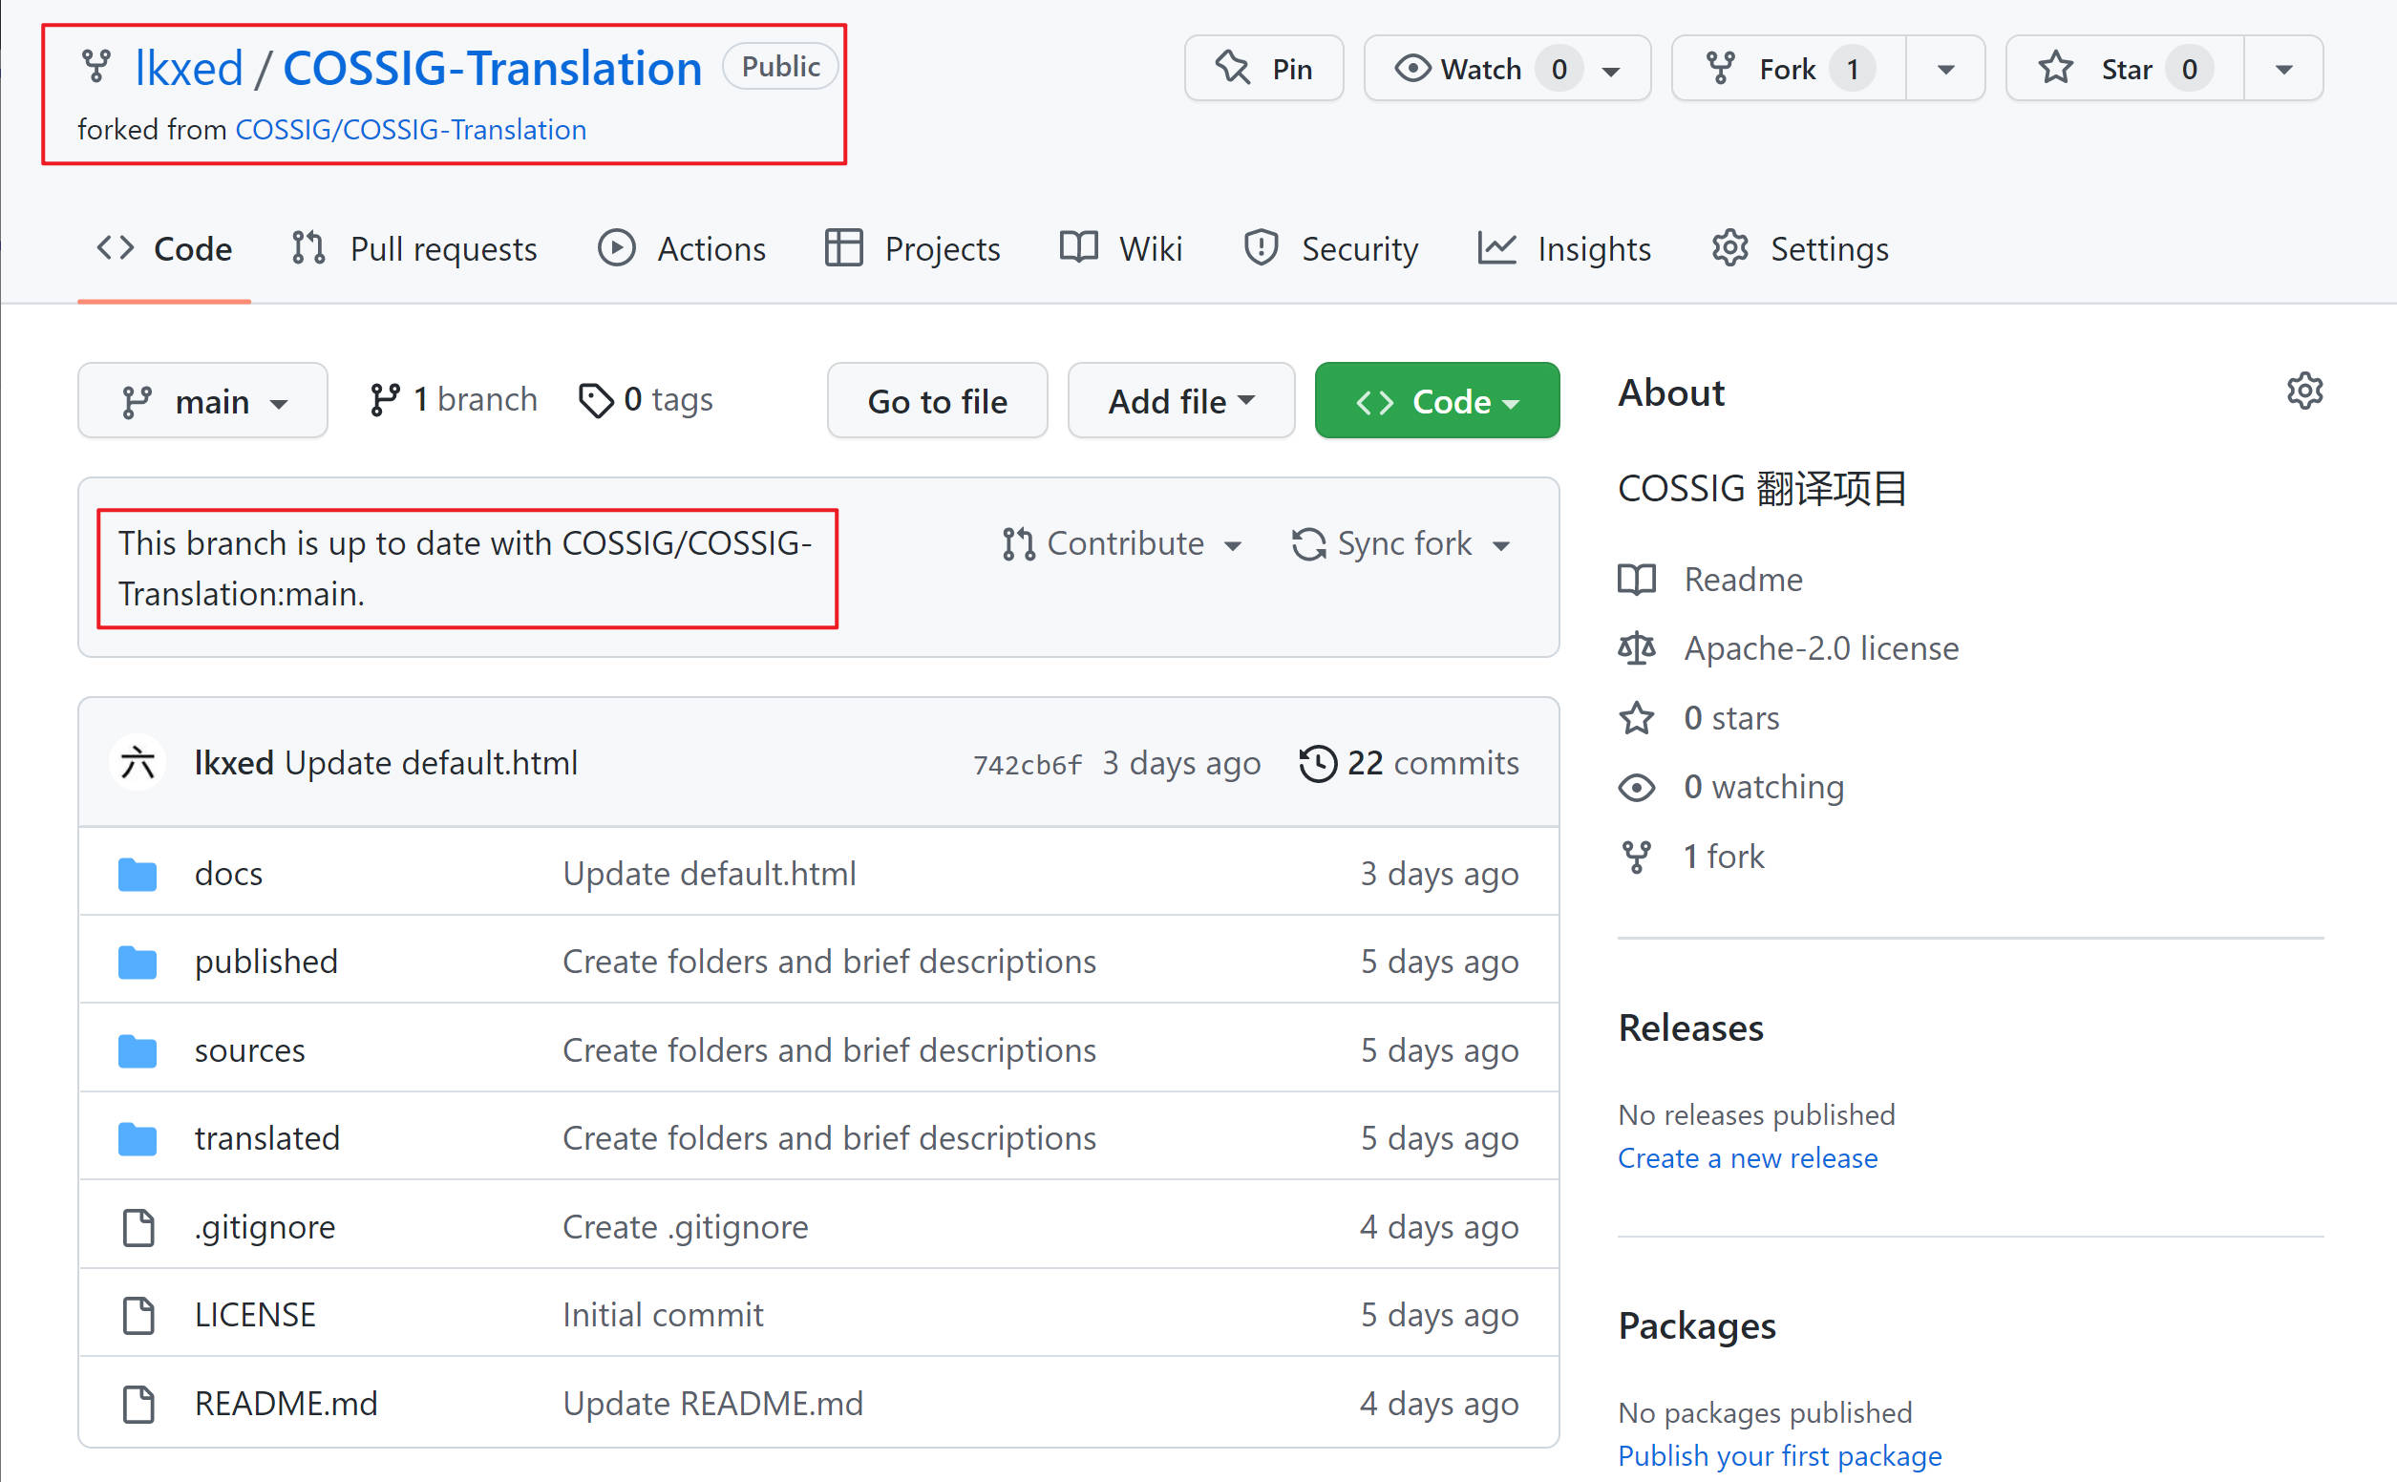This screenshot has width=2397, height=1482.
Task: Open the Packages heading link
Action: (1696, 1325)
